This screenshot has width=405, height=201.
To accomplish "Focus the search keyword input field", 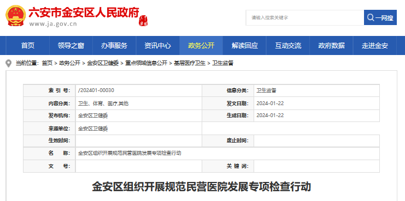I will 305,17.
